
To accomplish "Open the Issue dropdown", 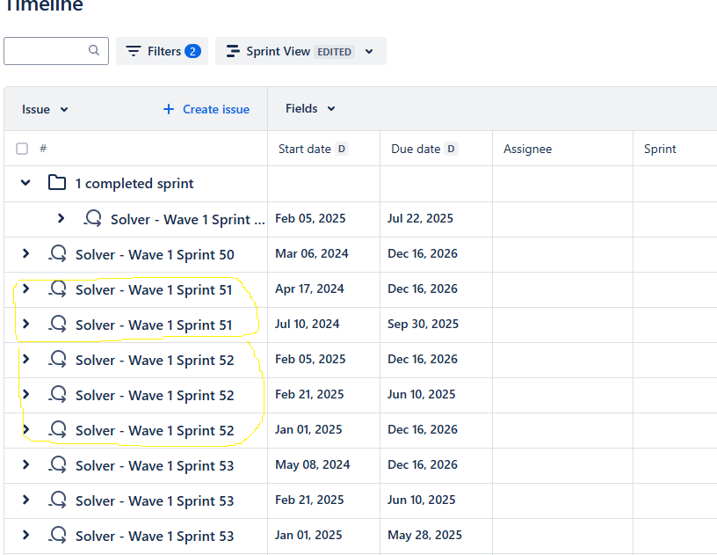I will (44, 108).
